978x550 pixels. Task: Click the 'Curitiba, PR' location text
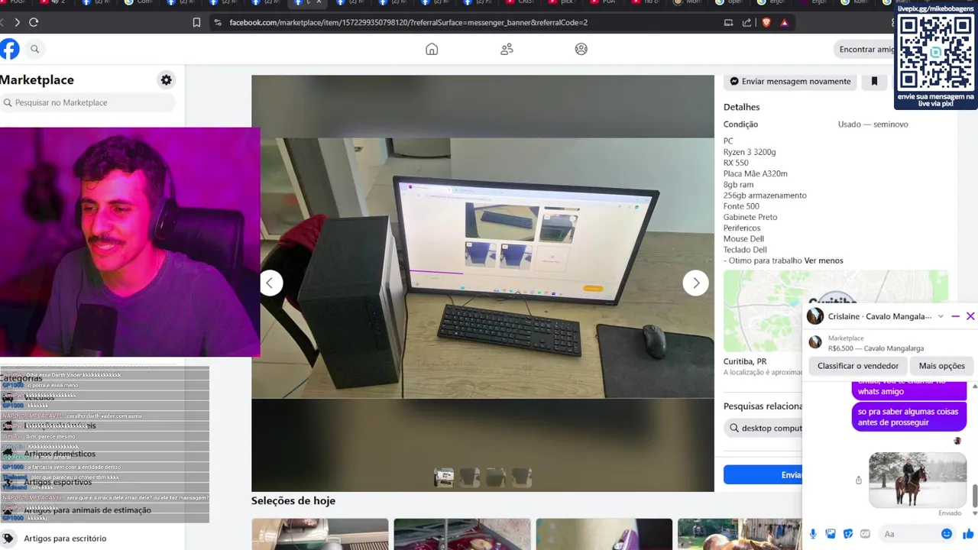[x=745, y=361]
